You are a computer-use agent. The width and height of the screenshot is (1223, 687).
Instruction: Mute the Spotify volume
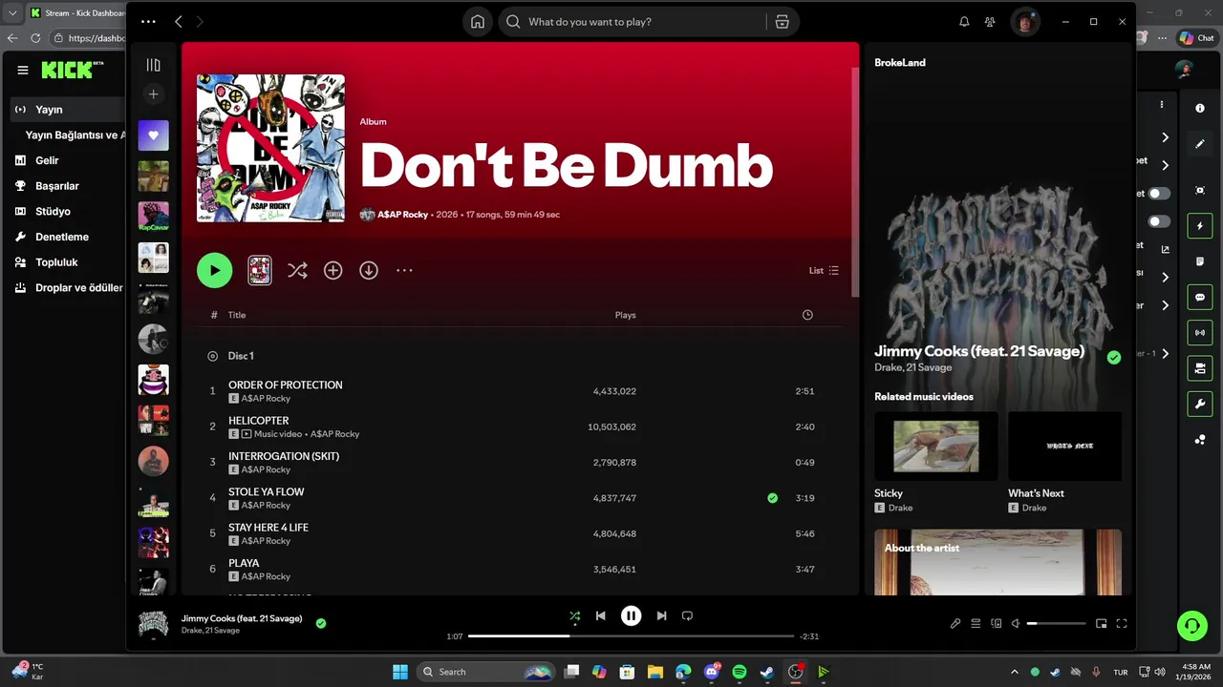pos(1018,623)
